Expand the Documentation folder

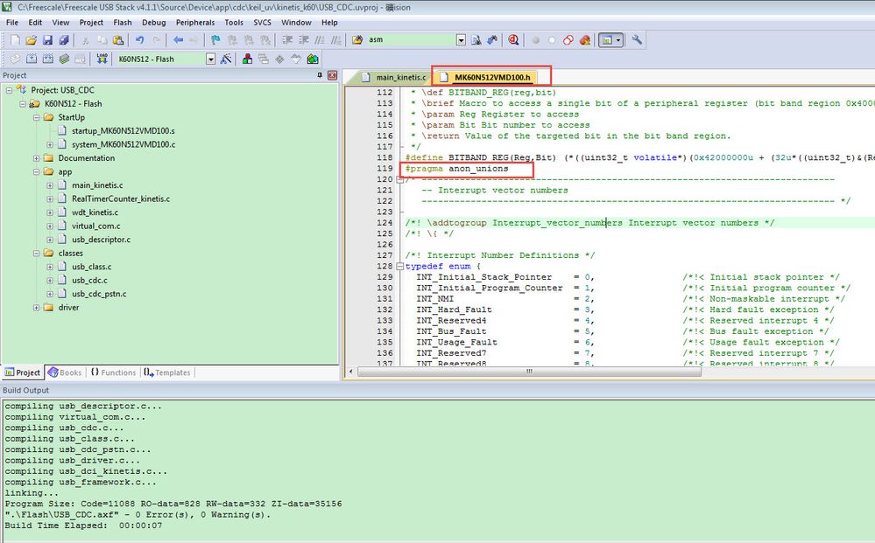(x=36, y=158)
